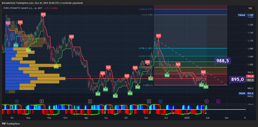Click the Ağu month label on time axis

click(x=86, y=118)
